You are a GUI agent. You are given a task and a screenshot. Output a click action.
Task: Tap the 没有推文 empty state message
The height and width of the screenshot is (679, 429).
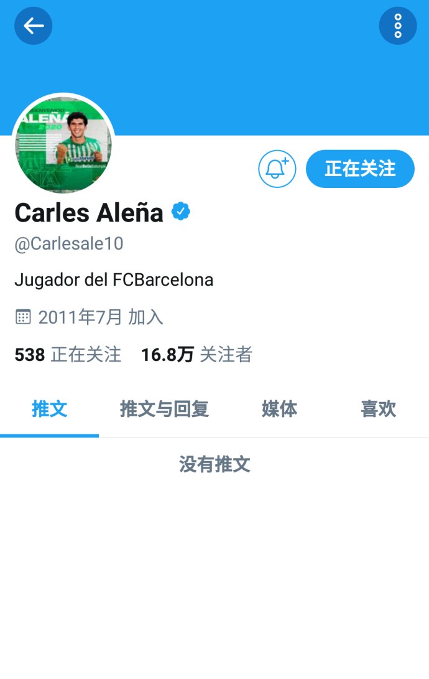[x=214, y=465]
